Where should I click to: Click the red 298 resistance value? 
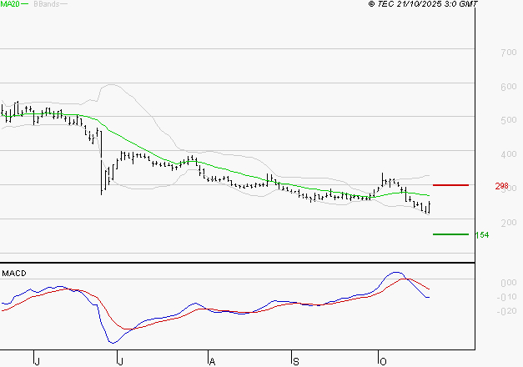coord(501,186)
